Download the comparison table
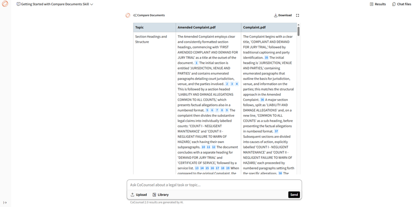Screen dimensions: 414x207 click(x=283, y=15)
